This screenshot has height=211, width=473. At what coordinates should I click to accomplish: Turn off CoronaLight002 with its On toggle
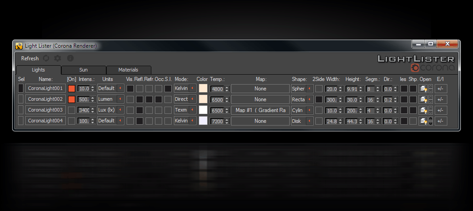(72, 99)
